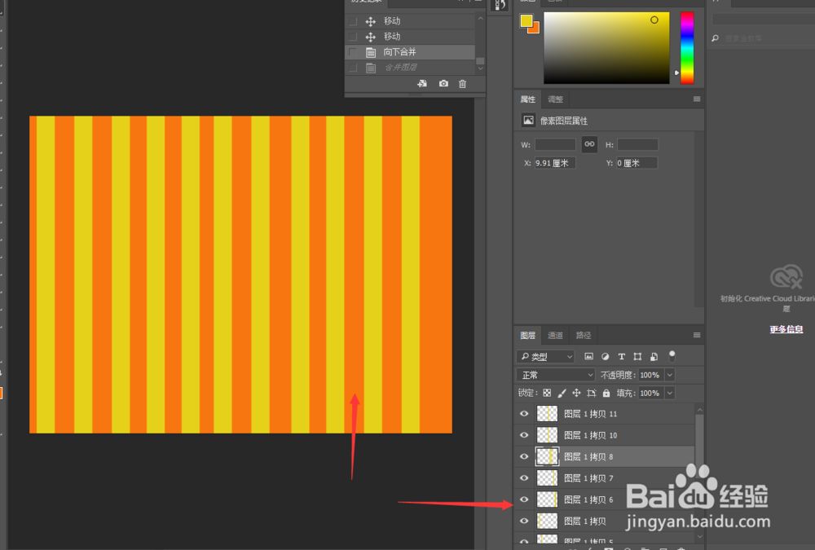Click the X position field 9.91 厘米
815x550 pixels.
555,163
